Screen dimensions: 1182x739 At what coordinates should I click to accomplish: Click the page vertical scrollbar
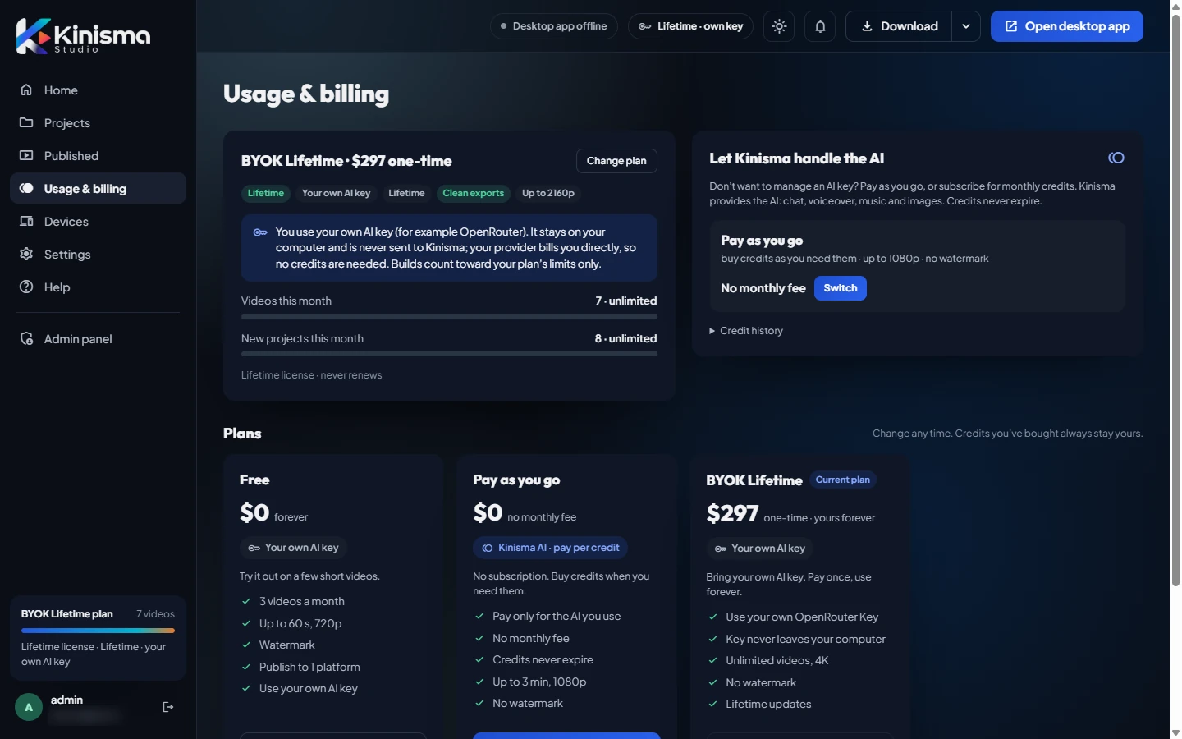click(x=1175, y=300)
